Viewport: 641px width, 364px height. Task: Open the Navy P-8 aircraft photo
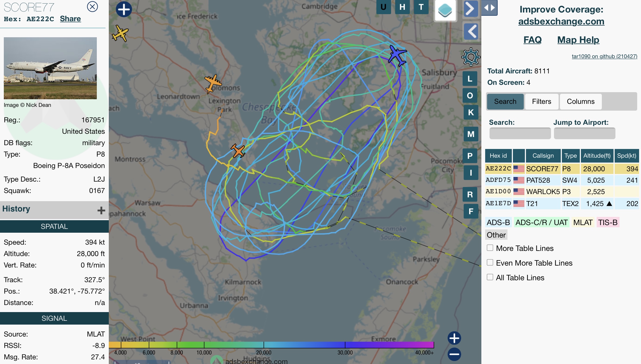(x=50, y=68)
